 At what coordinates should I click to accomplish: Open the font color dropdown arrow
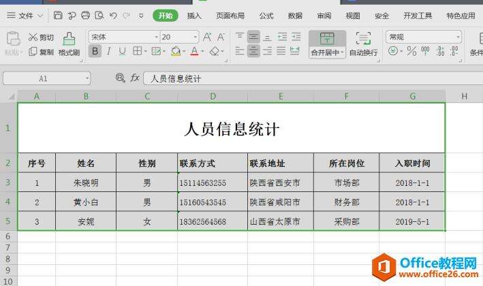click(202, 52)
